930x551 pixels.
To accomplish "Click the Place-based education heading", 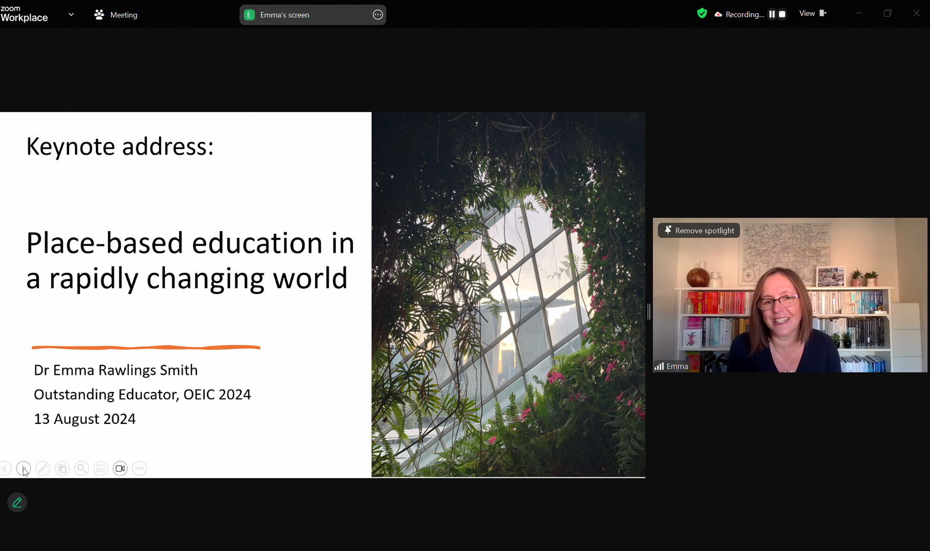I will (190, 261).
